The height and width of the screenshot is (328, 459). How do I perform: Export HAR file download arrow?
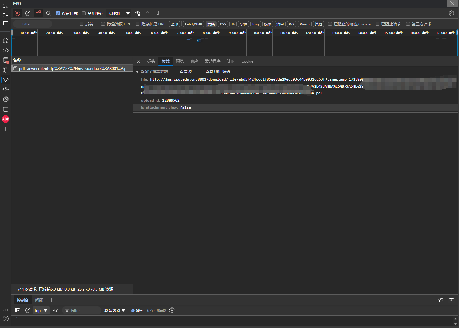click(x=158, y=13)
